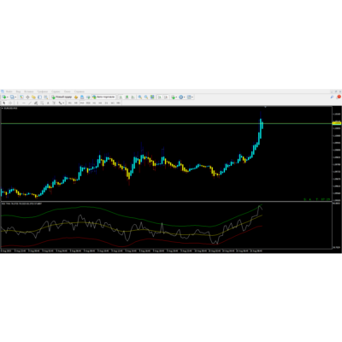Open the Periods clock icon
342x342 pixels.
(181, 97)
